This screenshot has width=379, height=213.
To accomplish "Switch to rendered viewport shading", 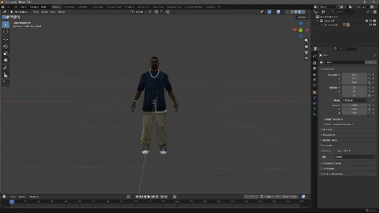I will click(304, 12).
